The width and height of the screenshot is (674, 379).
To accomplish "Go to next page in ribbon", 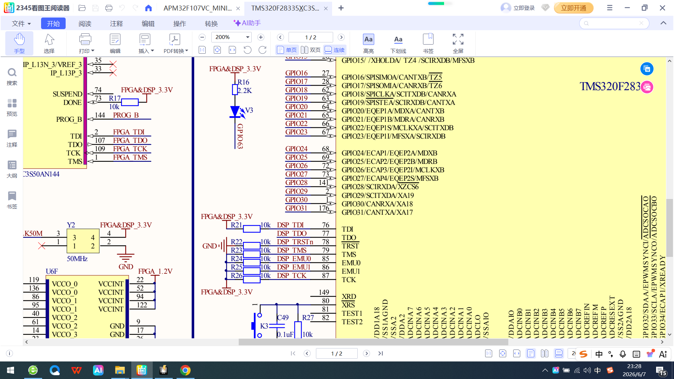I will coord(341,37).
